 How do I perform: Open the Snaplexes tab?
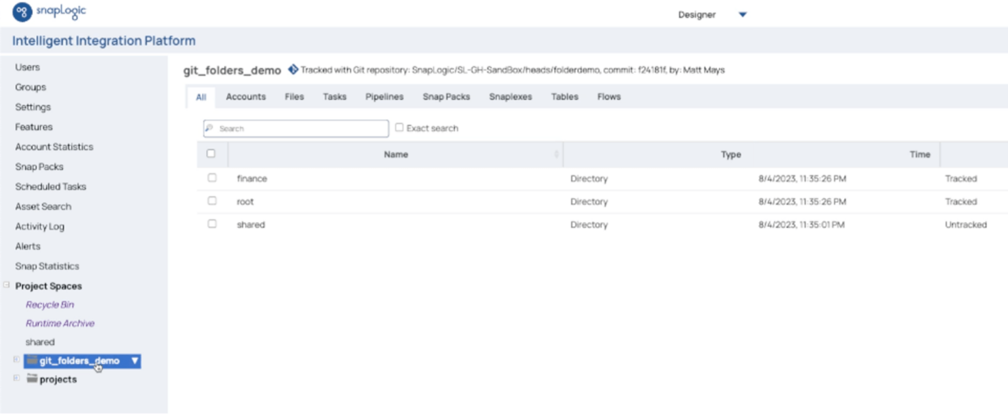coord(511,96)
